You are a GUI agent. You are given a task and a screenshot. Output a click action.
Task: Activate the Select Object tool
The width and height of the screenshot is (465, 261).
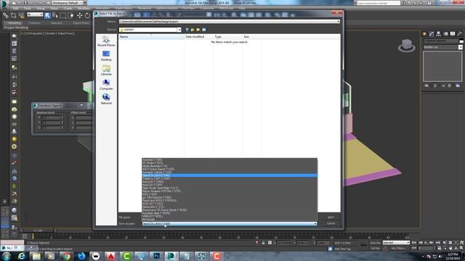click(x=47, y=15)
